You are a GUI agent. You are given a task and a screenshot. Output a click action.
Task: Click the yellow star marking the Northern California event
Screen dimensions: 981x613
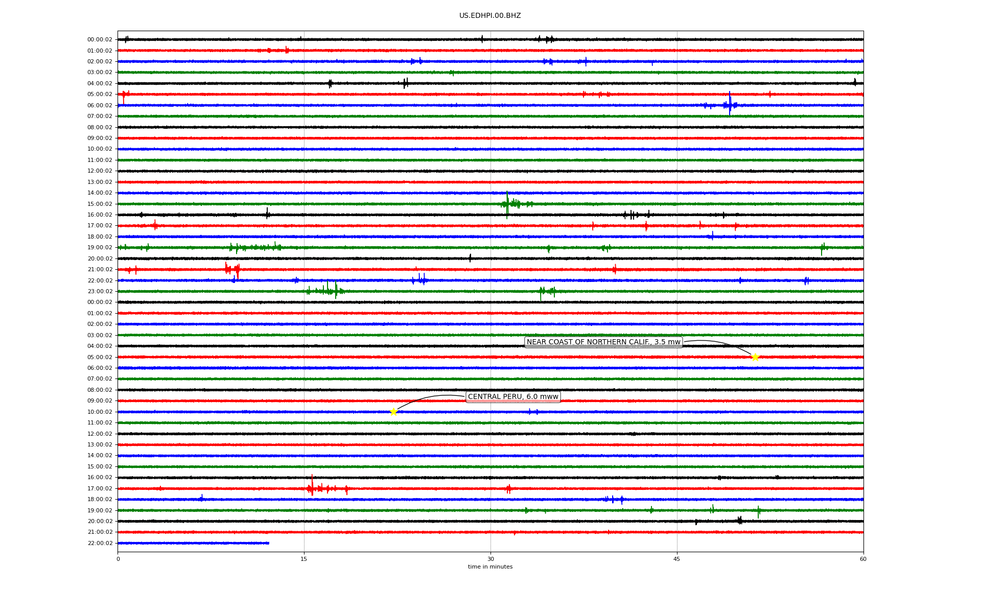click(755, 357)
